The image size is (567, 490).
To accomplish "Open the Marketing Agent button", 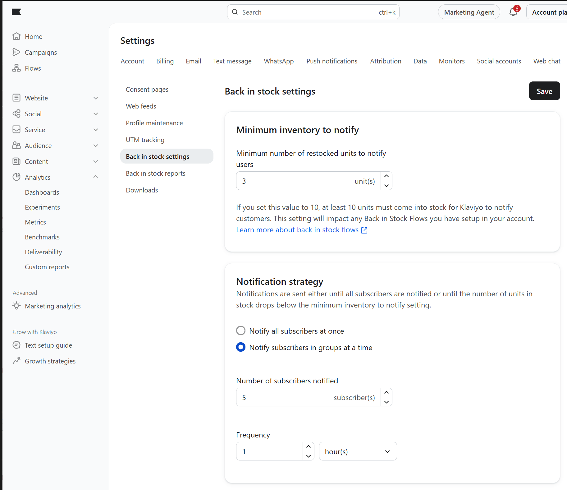I will 469,12.
